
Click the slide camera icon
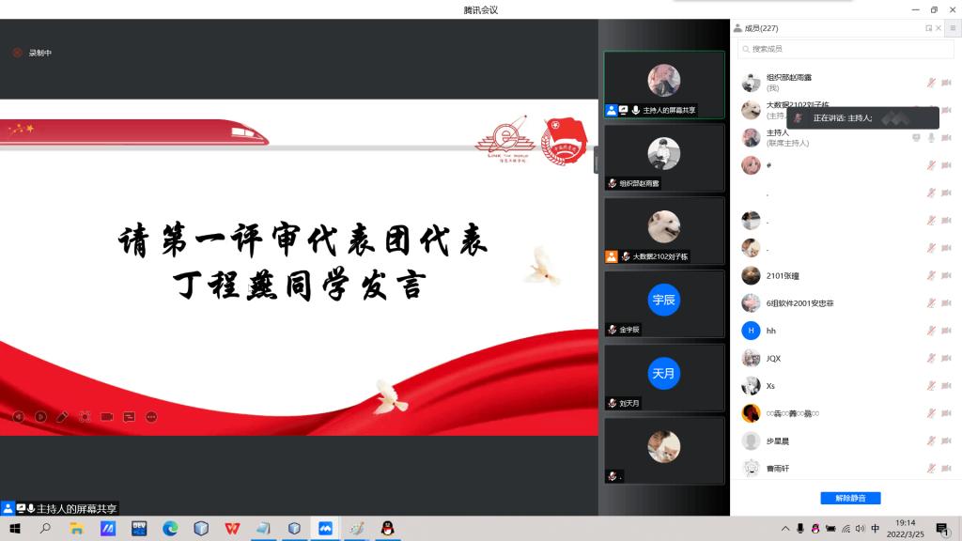tap(107, 417)
